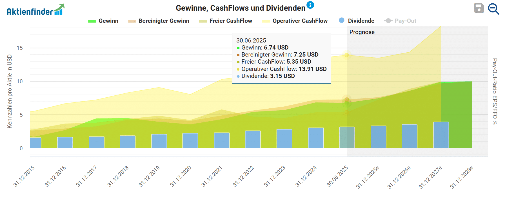Click the blue Dividende legend circle
This screenshot has height=197, width=505.
click(342, 20)
